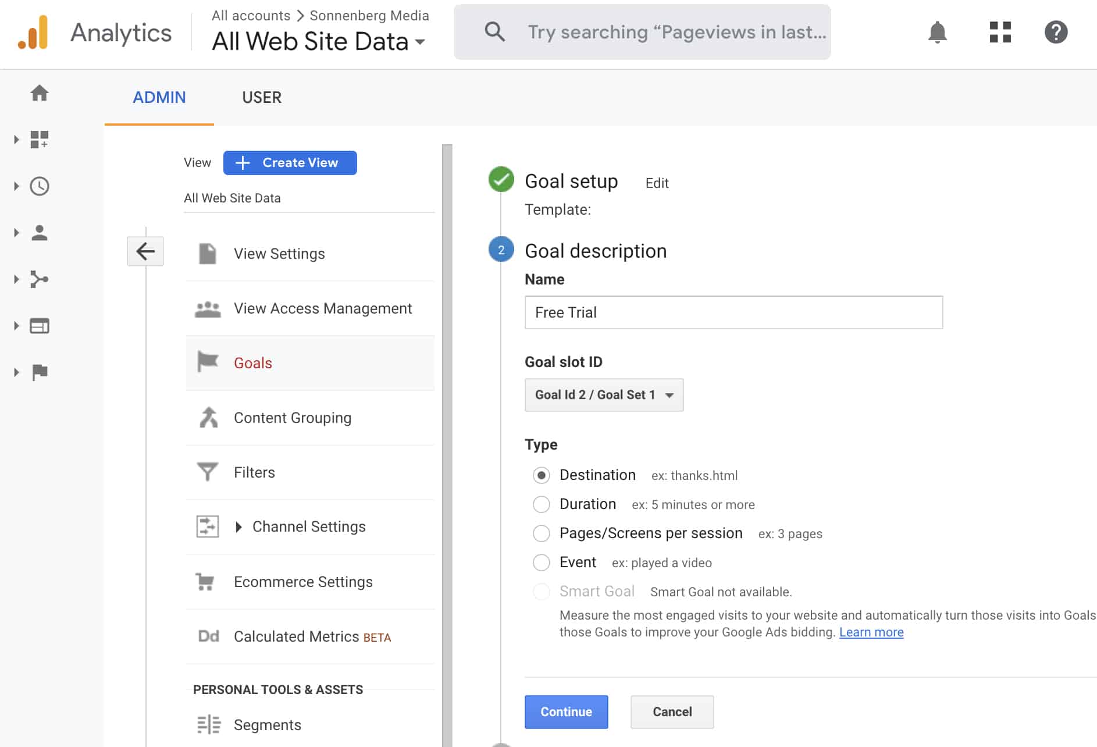Open the Learn more link
The image size is (1097, 747).
point(871,632)
